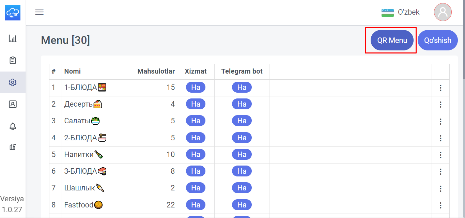Screen dimensions: 465x218
Task: Open the bar chart statistics sidebar icon
Action: tap(13, 38)
